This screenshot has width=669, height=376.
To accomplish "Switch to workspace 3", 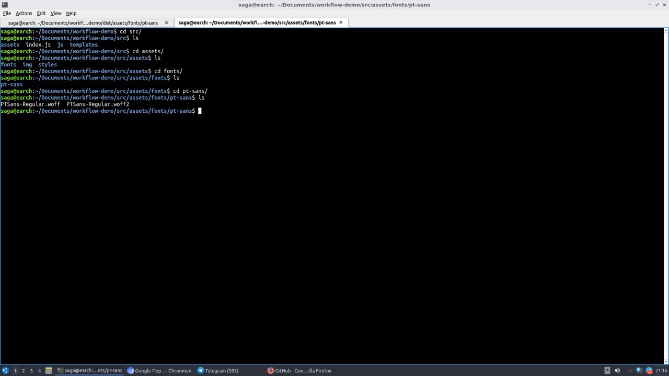I will pyautogui.click(x=31, y=371).
